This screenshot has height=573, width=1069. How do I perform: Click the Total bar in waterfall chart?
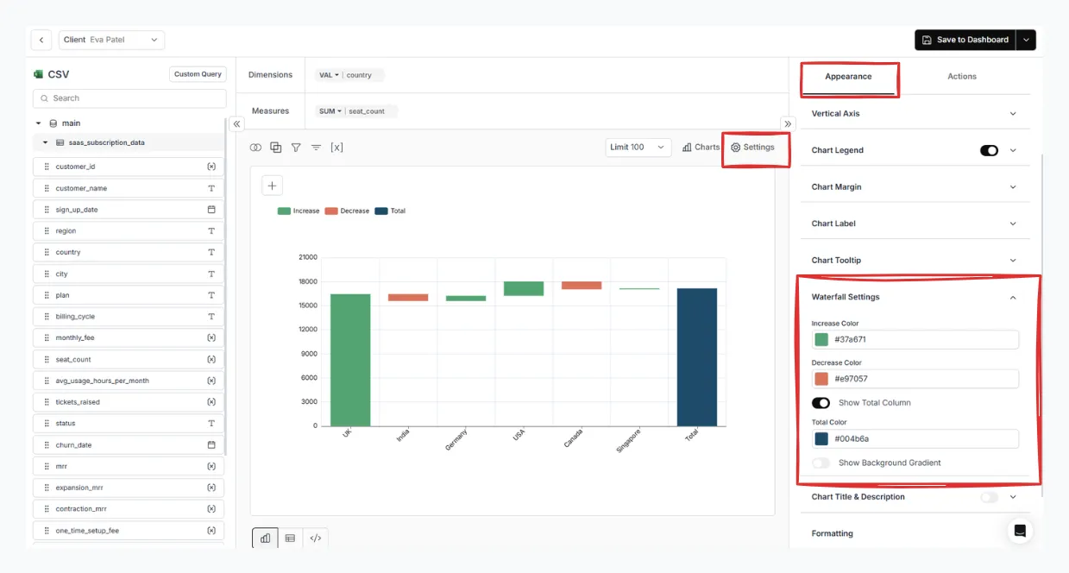pos(697,357)
